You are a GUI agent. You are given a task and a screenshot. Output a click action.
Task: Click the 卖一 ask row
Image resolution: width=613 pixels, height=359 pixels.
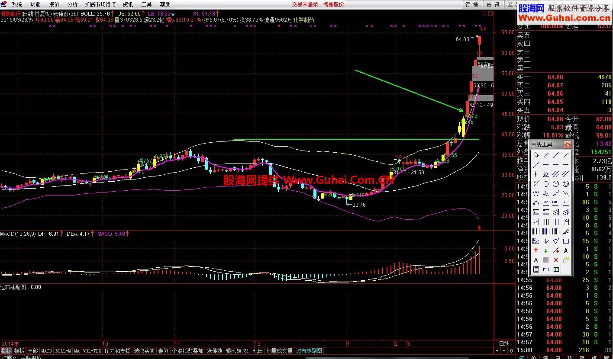coord(564,68)
